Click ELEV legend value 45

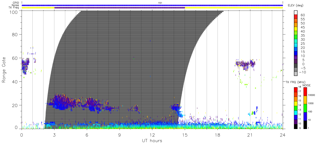(302, 27)
